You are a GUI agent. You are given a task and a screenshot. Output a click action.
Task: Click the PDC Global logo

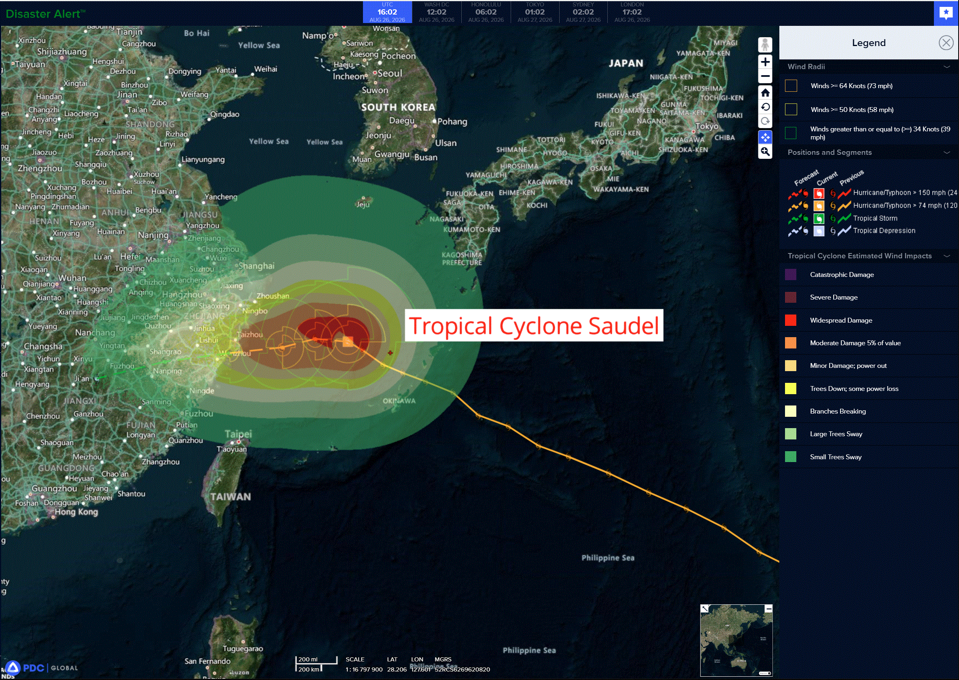tap(41, 667)
